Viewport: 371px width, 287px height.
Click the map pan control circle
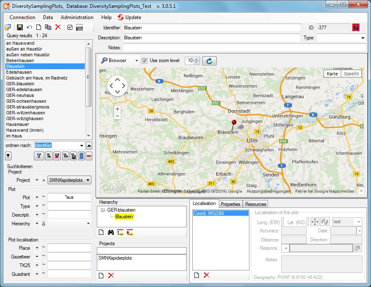click(117, 86)
